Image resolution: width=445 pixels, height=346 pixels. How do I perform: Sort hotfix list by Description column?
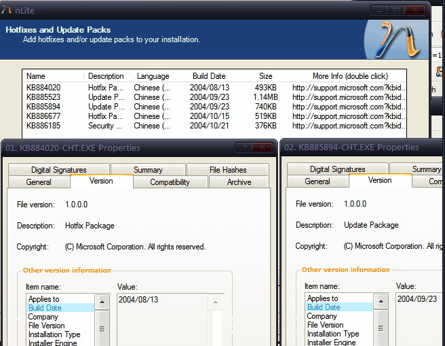tap(106, 76)
